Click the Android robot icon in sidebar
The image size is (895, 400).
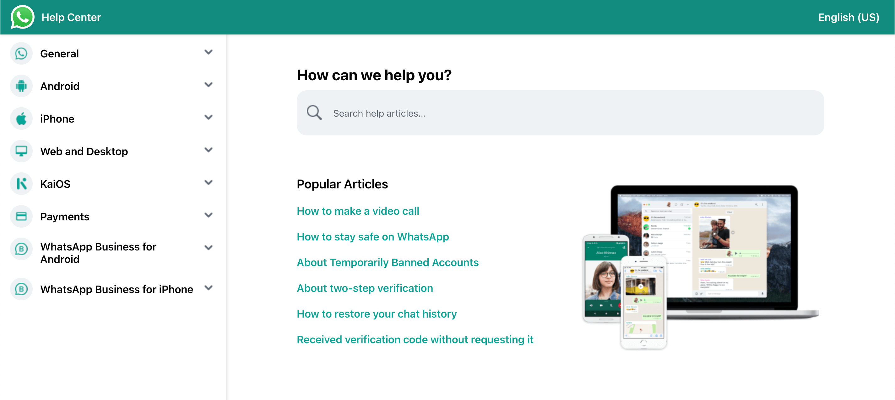coord(22,87)
